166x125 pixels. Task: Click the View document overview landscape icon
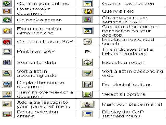[x=7, y=94]
